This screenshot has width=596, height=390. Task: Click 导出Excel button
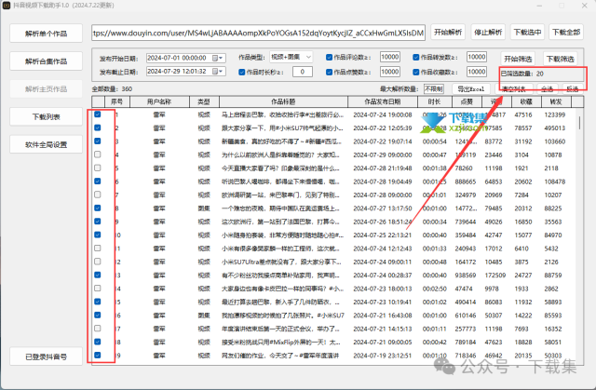(x=471, y=89)
